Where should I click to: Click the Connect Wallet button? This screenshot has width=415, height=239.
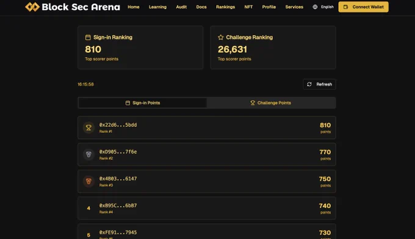(x=363, y=7)
